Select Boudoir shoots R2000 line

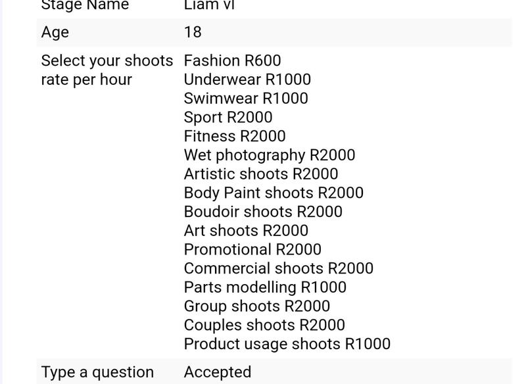pyautogui.click(x=264, y=212)
